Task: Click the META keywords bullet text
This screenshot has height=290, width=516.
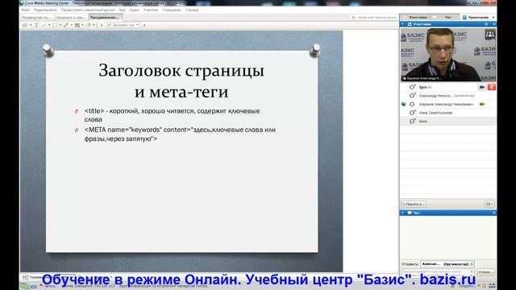Action: tap(180, 135)
